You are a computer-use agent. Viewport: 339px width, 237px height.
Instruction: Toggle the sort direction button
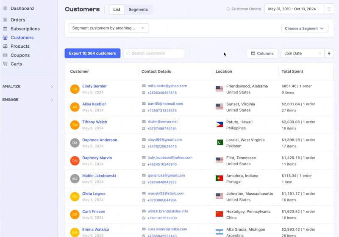(329, 54)
